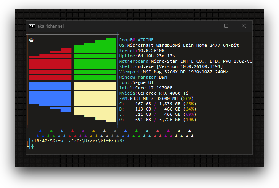Click the music notes after the prompt path

pyautogui.click(x=120, y=141)
